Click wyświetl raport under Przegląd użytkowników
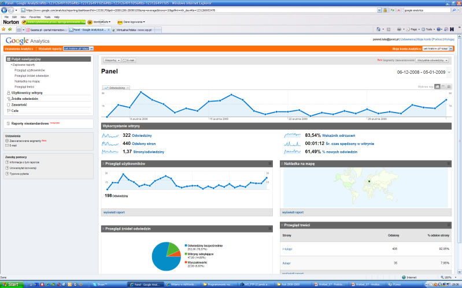The width and height of the screenshot is (462, 288). (x=114, y=212)
